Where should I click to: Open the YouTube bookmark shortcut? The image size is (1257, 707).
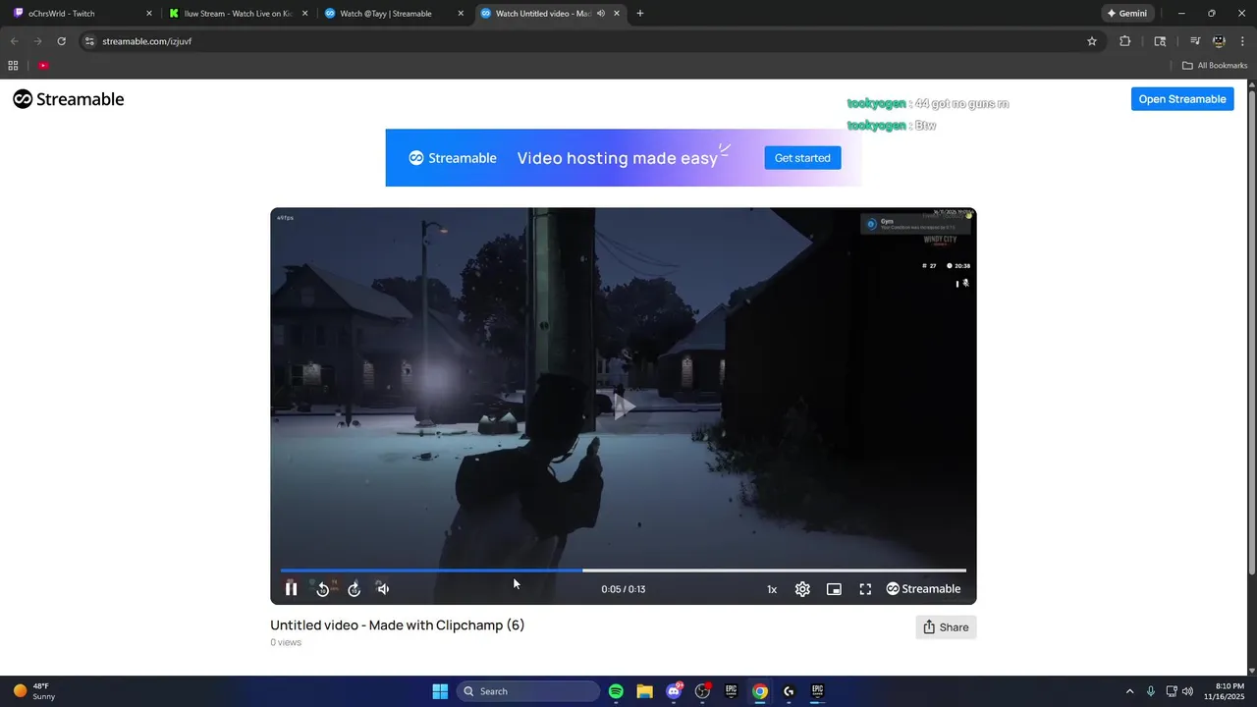click(43, 66)
